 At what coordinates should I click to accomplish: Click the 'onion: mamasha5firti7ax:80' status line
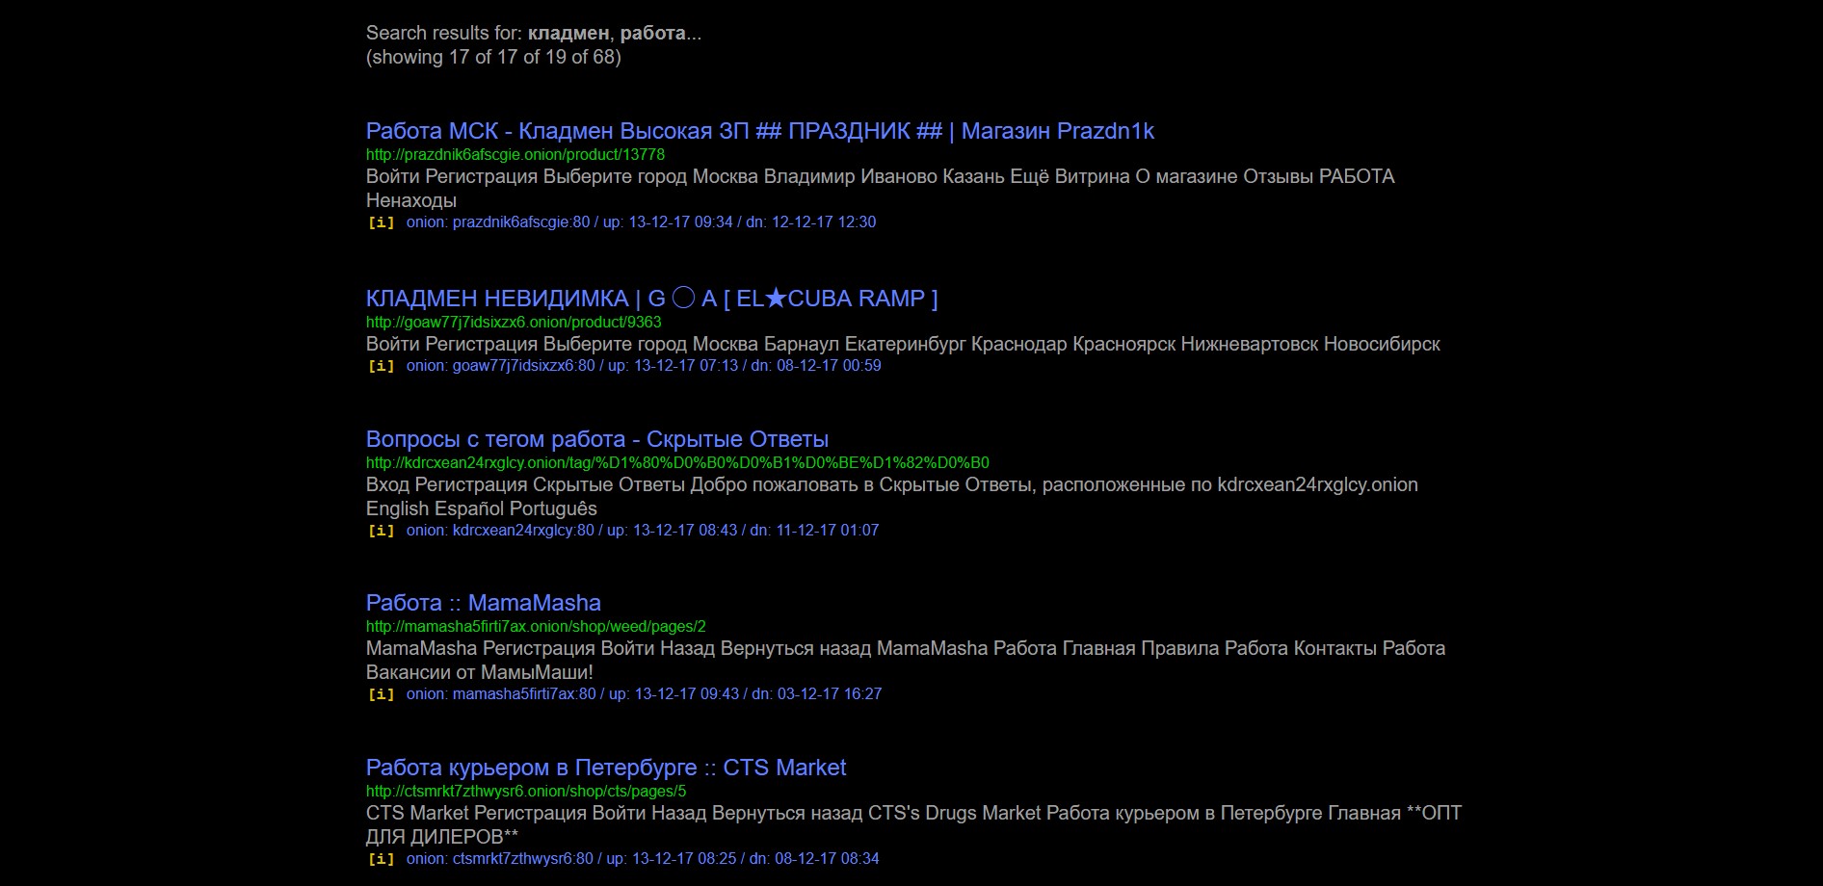tap(644, 694)
